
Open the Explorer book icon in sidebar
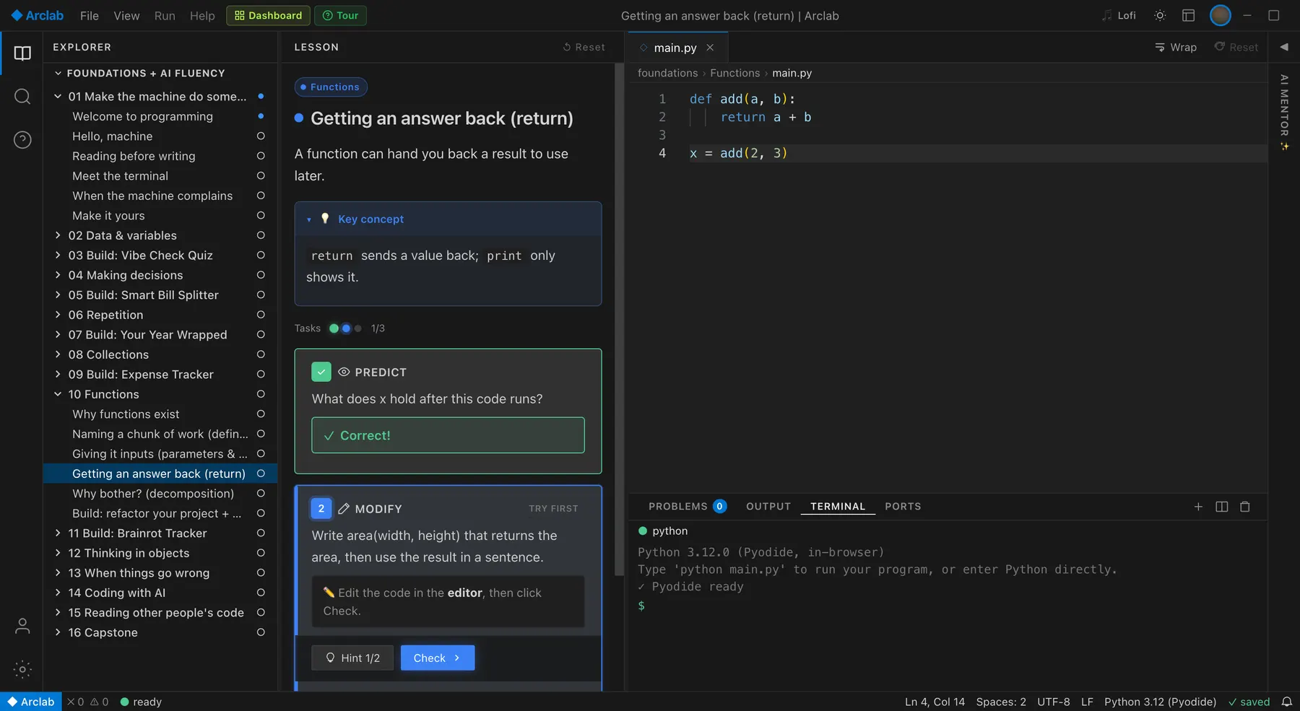pos(22,53)
